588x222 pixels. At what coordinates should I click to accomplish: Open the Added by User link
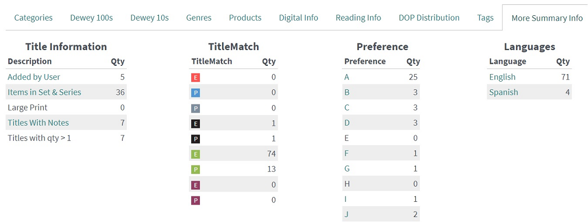pos(34,77)
